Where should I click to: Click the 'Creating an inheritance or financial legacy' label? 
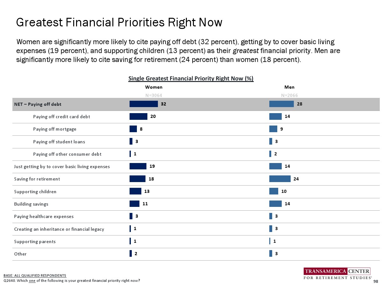(x=59, y=229)
